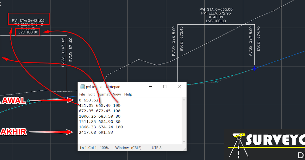The image size is (305, 160).
Task: Toggle the highlighted PVI STA: 0+421.05 label
Action: tap(28, 19)
